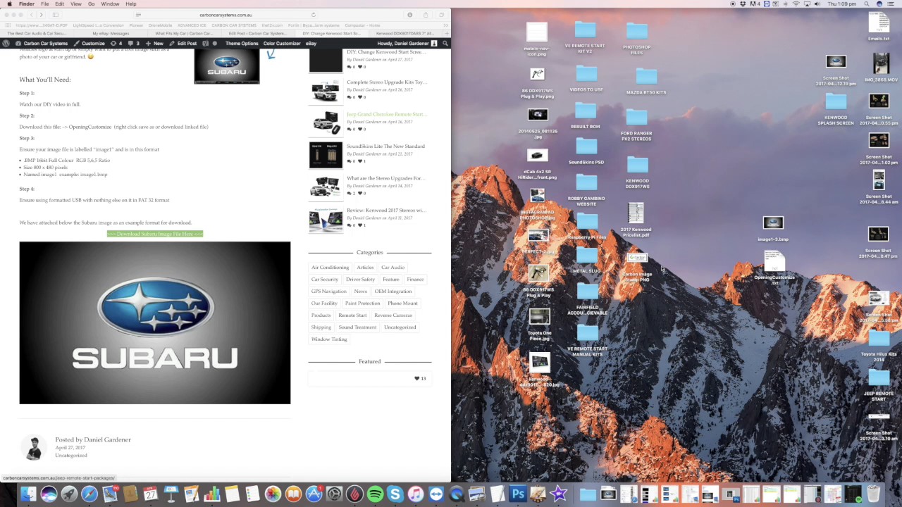The width and height of the screenshot is (902, 507).
Task: Click the large Subaru logo image
Action: 155,323
